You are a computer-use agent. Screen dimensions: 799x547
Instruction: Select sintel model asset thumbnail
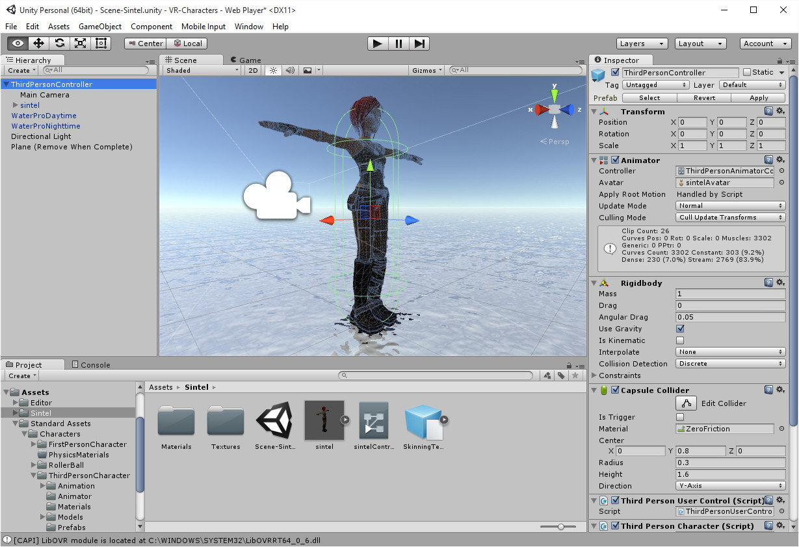(324, 420)
